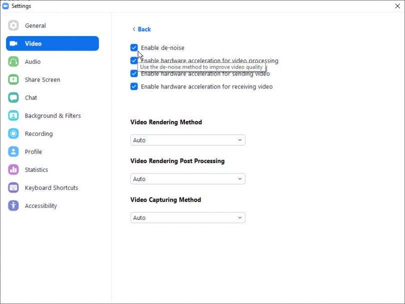Switch to Keyboard Shortcuts settings tab

(51, 187)
